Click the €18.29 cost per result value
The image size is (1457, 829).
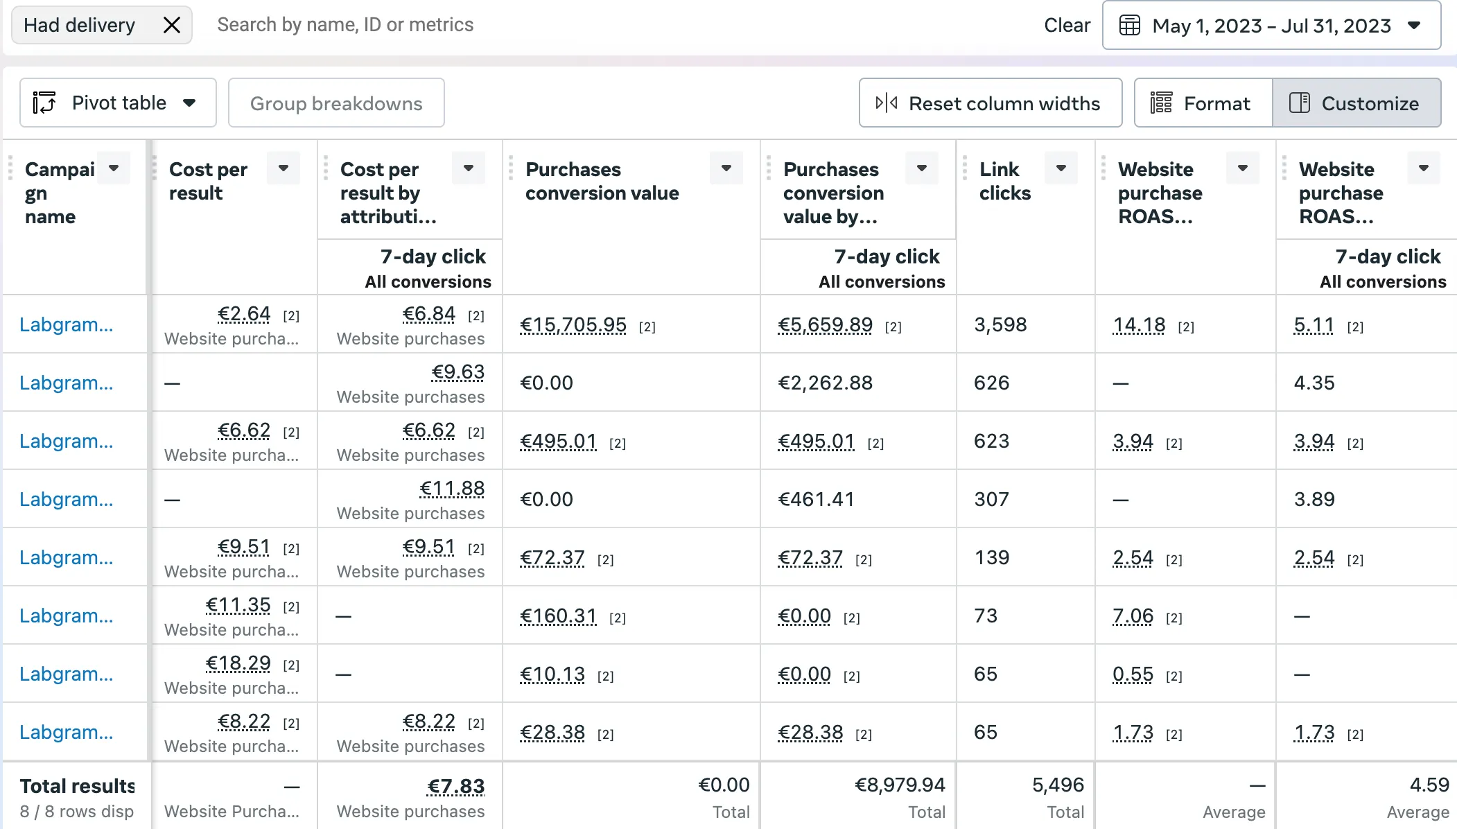pos(238,663)
